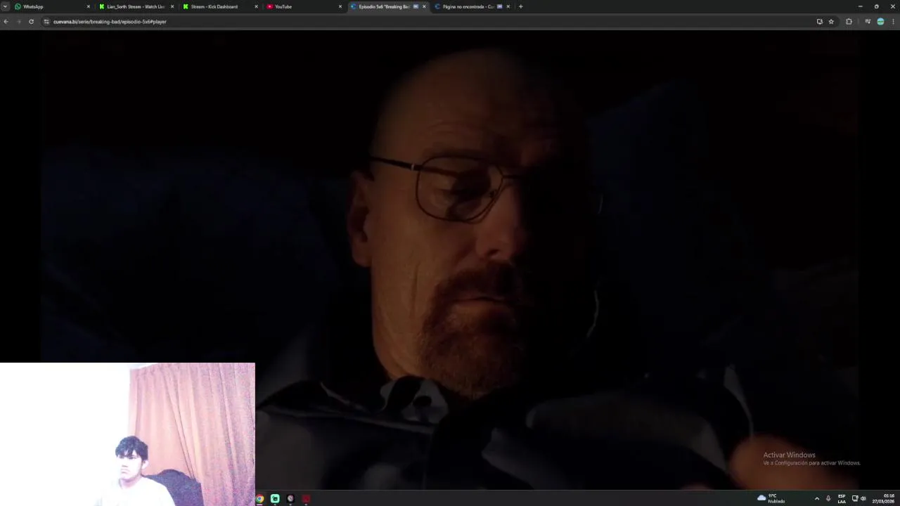900x506 pixels.
Task: Open the round dark taskbar app icon
Action: (290, 498)
